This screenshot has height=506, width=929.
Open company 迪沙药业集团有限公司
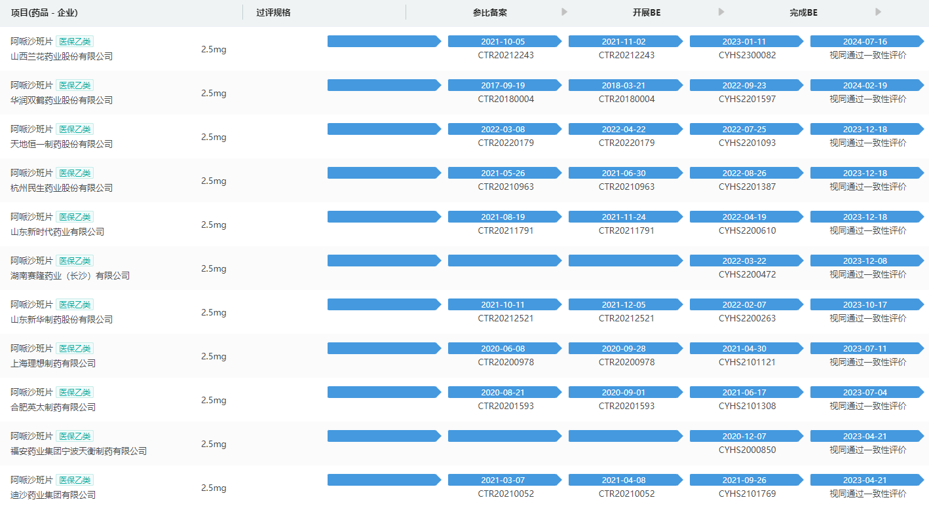(x=53, y=495)
